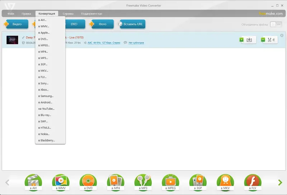Choose в Samsung... from the menu
The image size is (287, 195).
point(50,96)
